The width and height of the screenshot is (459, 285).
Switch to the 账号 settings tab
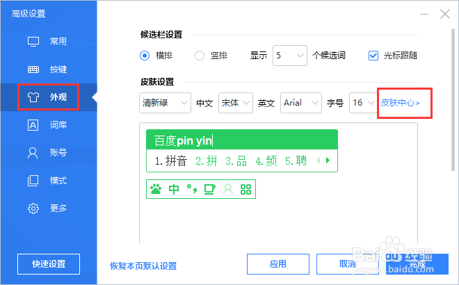[49, 153]
